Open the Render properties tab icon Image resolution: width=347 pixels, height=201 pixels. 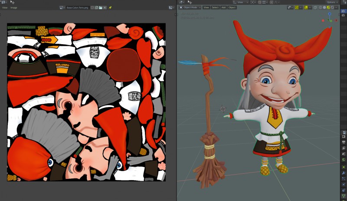[344, 136]
